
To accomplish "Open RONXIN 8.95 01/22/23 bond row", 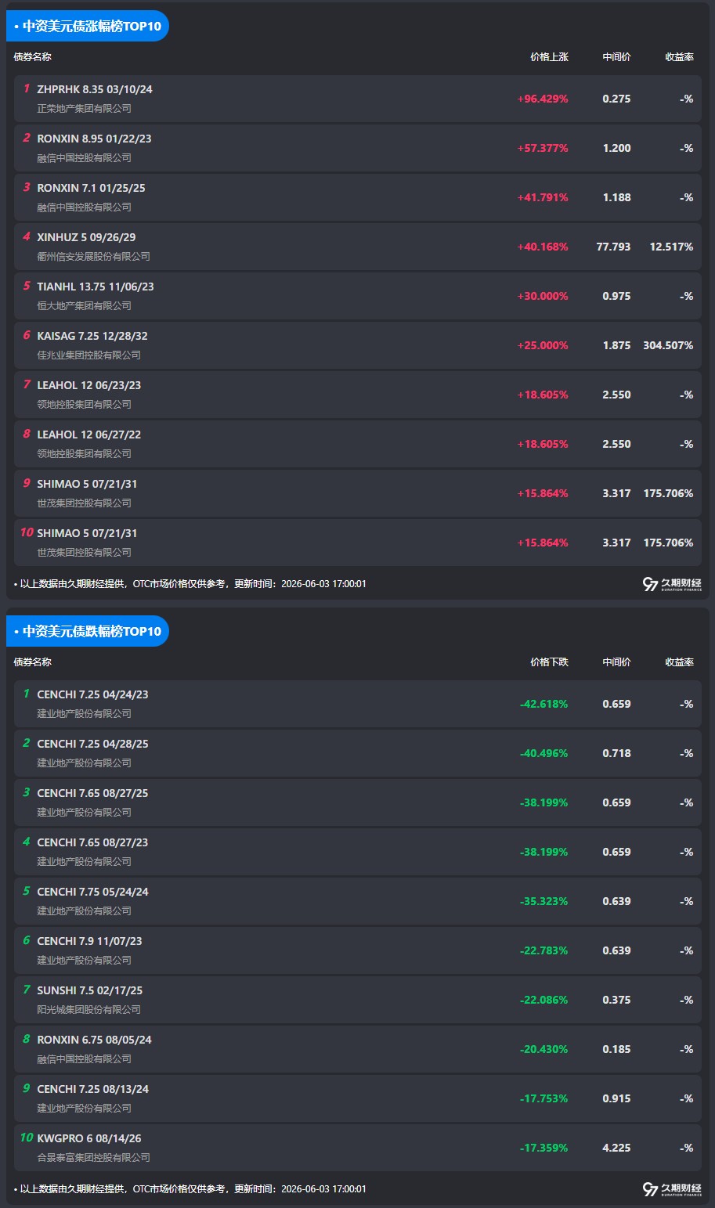I will coord(358,148).
